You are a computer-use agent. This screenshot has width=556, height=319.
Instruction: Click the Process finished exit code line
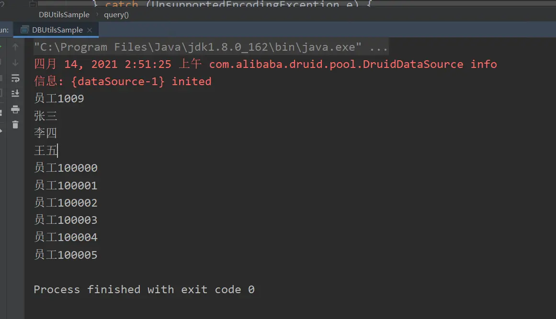144,289
